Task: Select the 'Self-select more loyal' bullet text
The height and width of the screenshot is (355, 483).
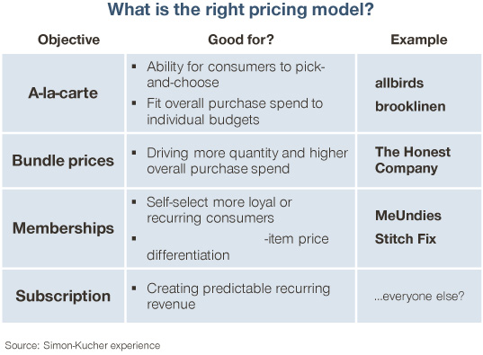Action: 219,210
